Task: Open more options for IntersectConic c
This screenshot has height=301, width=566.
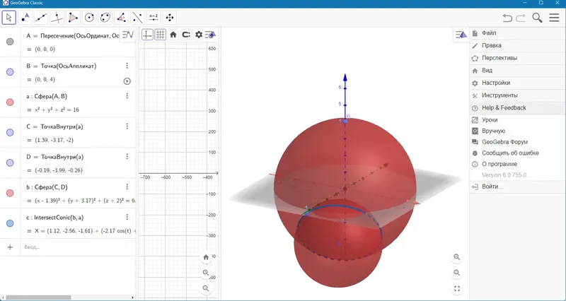Action: 127,217
